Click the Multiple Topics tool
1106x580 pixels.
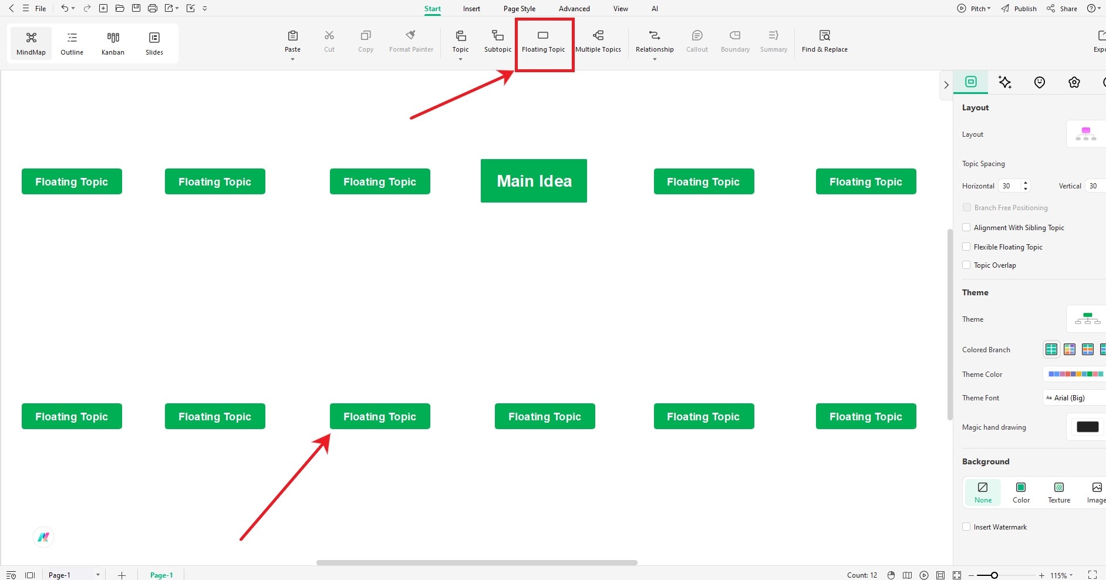click(x=598, y=42)
